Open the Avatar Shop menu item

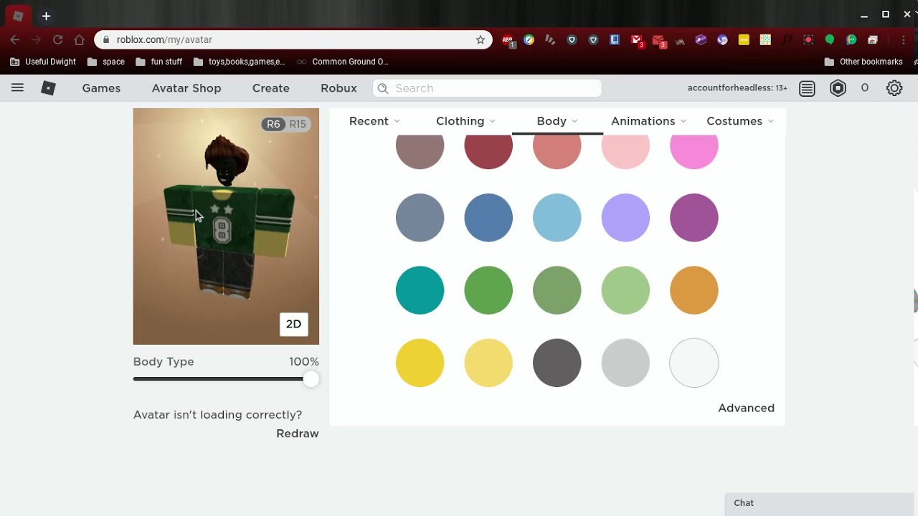[186, 88]
